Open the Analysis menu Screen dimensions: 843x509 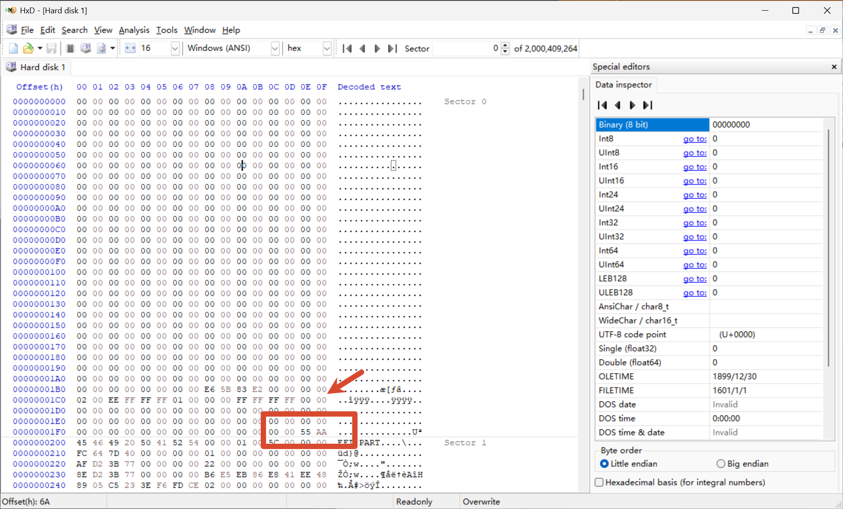pos(134,30)
